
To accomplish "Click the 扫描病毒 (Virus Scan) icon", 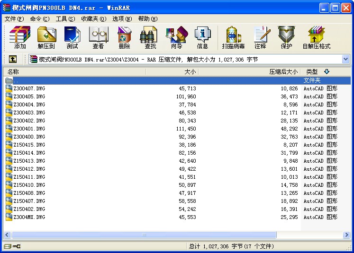I will tap(233, 37).
